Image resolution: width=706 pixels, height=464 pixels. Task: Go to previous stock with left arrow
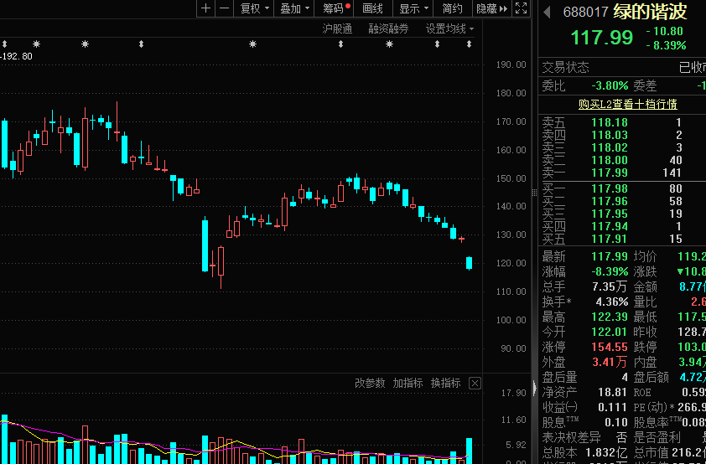click(547, 12)
